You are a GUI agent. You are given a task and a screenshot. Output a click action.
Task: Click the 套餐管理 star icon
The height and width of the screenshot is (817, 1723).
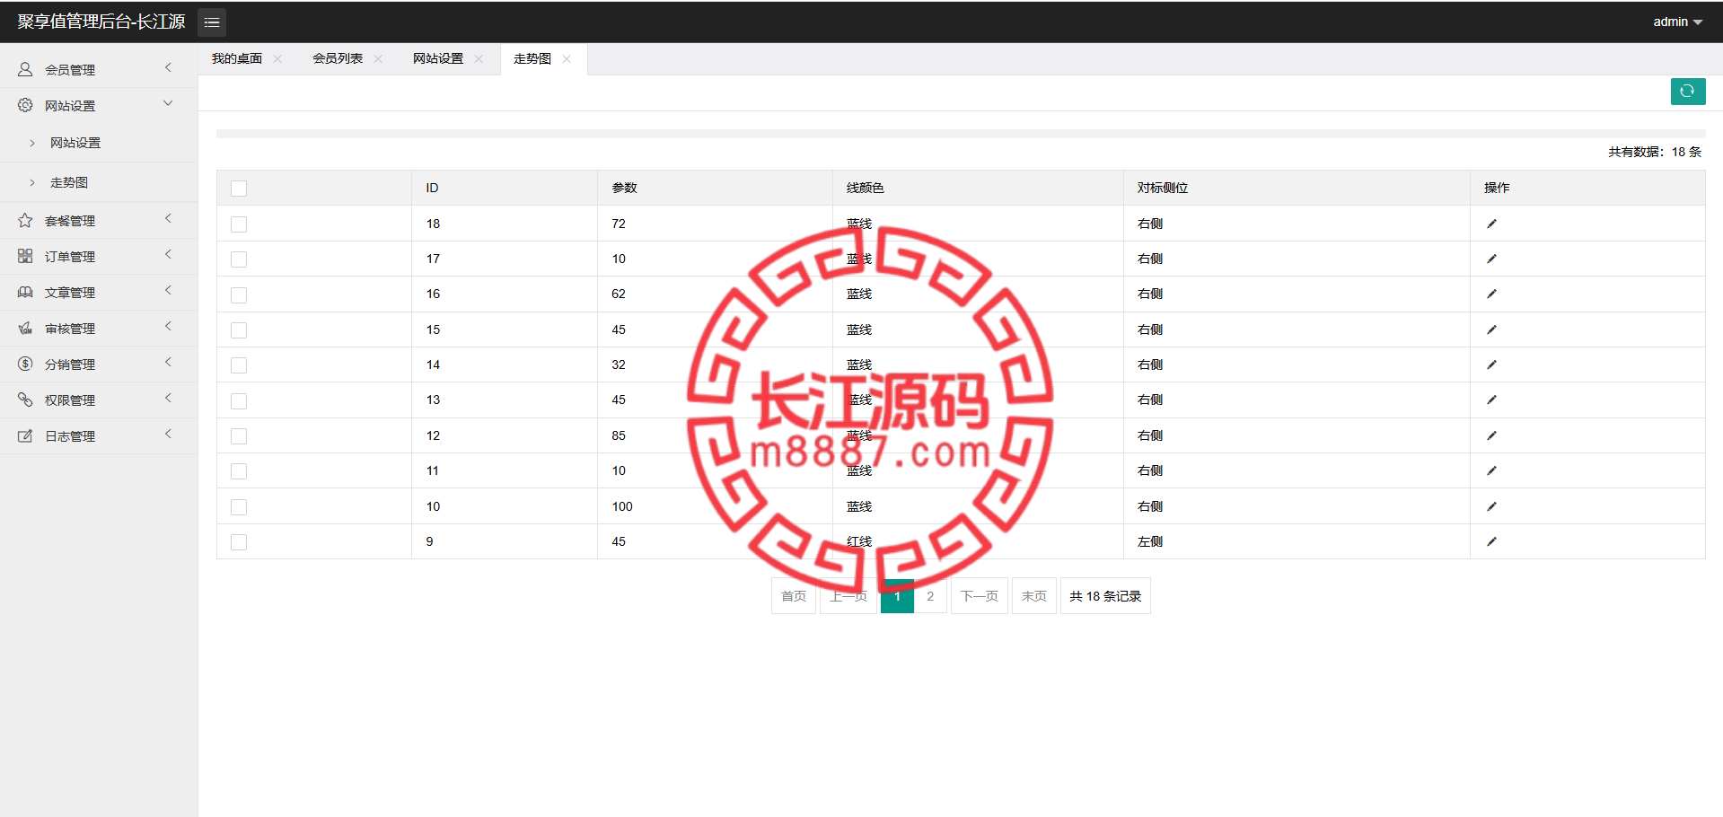pos(25,220)
